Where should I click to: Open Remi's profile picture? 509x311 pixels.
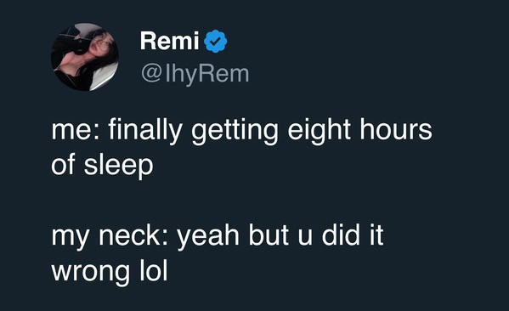[85, 57]
